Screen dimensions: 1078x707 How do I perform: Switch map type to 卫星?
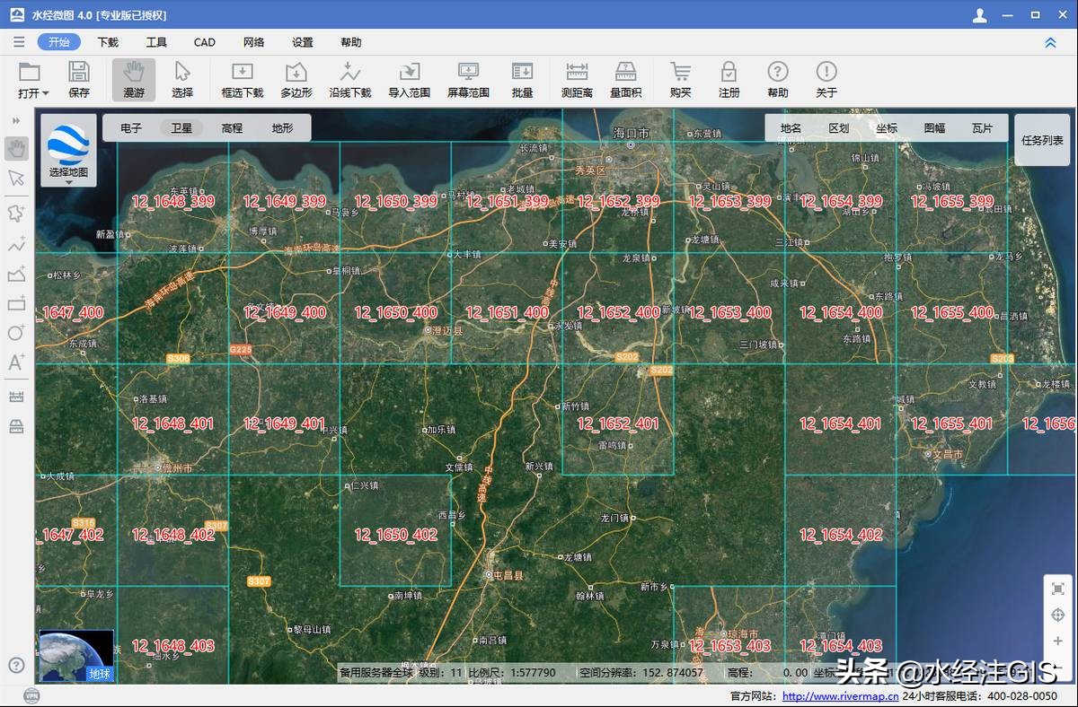click(x=181, y=128)
